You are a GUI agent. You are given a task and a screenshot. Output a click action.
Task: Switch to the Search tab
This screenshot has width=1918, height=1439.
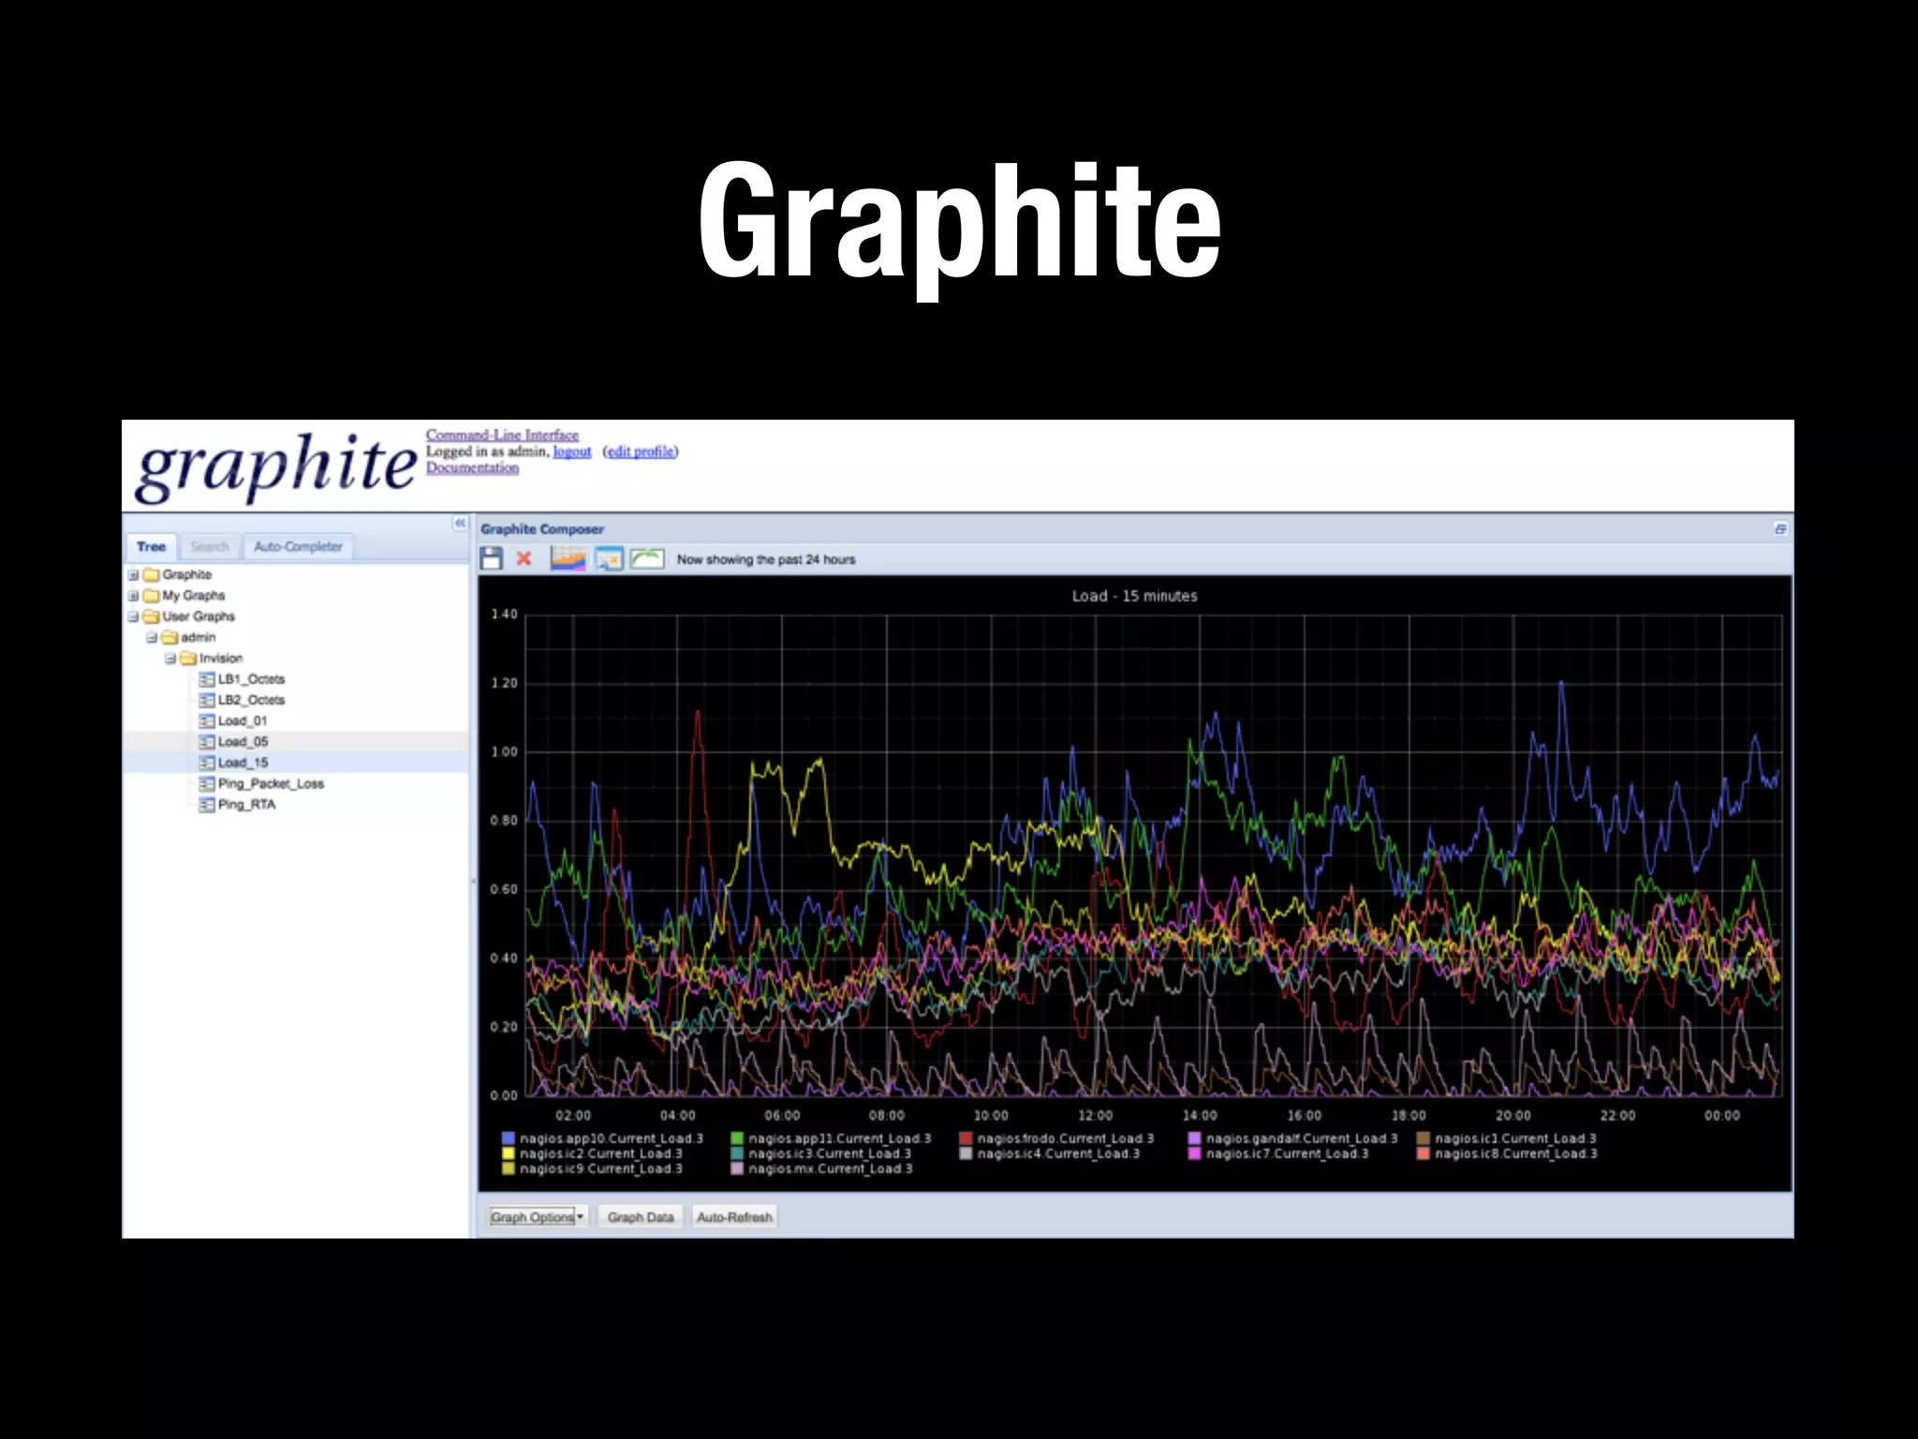pyautogui.click(x=210, y=546)
